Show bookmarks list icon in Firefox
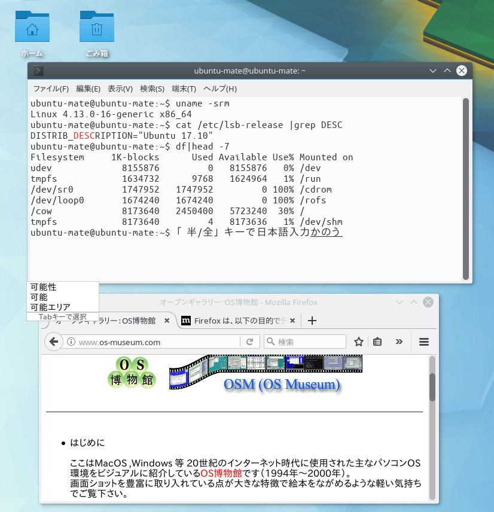Image resolution: width=494 pixels, height=512 pixels. (x=377, y=342)
